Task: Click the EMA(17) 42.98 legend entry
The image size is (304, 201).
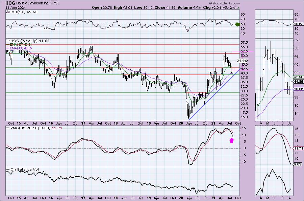Action: pos(21,45)
